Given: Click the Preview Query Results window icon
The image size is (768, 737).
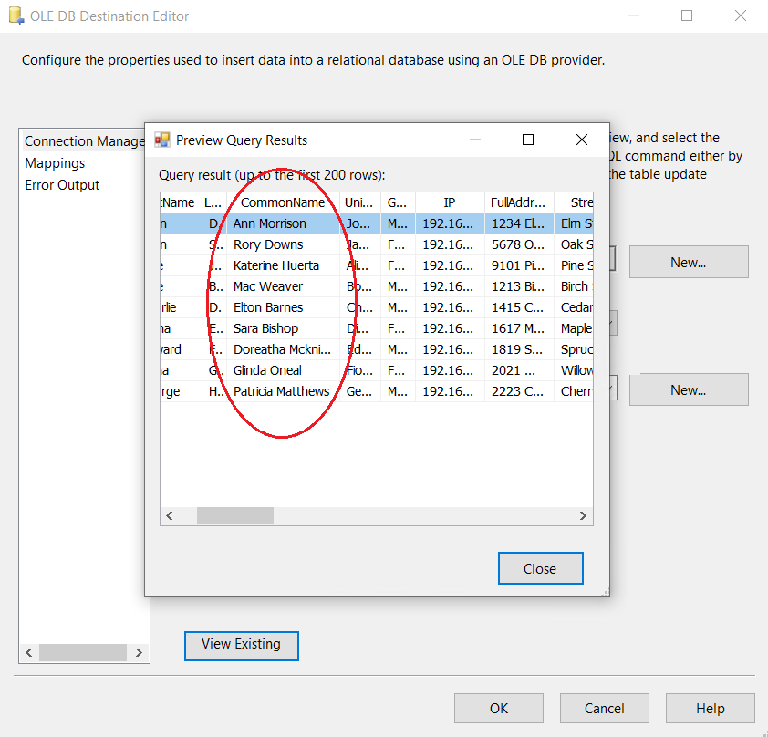Looking at the screenshot, I should pos(162,140).
